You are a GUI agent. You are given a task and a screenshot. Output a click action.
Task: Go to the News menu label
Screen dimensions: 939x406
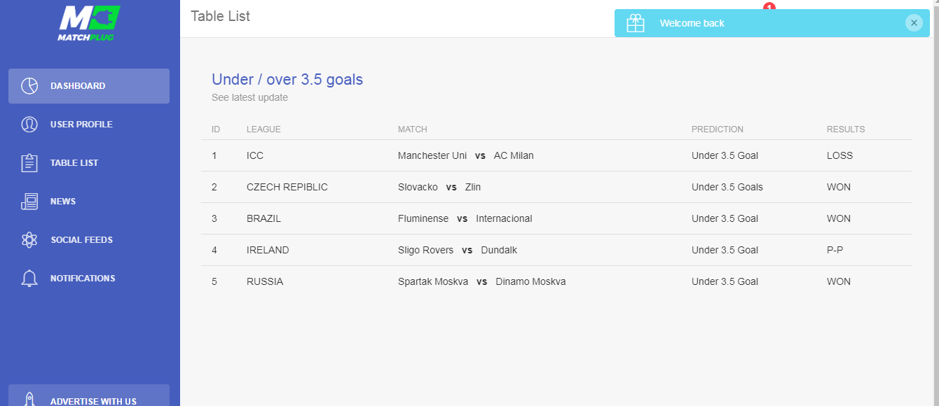[63, 202]
